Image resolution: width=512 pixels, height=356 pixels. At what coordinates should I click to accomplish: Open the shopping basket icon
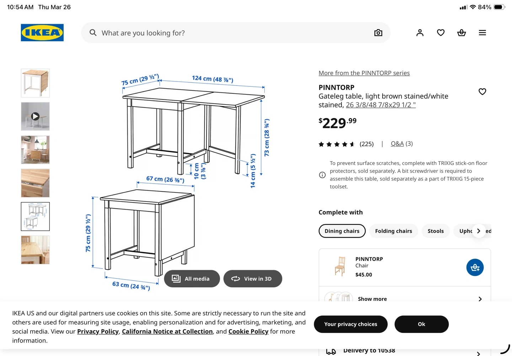[x=462, y=33]
